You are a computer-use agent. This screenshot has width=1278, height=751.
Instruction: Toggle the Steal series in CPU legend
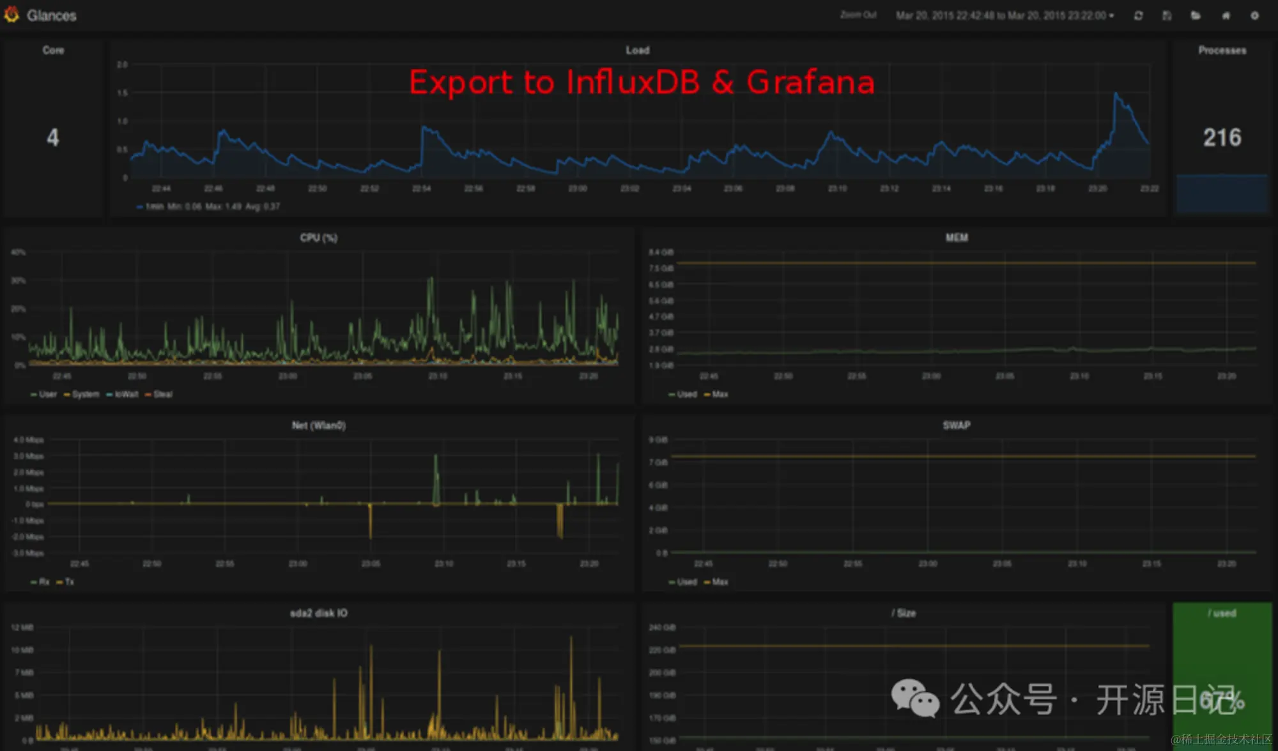pos(158,395)
